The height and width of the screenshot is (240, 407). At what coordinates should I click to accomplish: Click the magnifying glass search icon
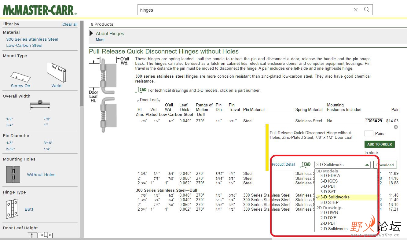coord(367,10)
